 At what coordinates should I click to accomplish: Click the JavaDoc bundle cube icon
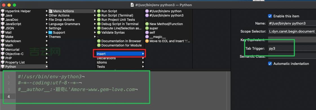tap(3, 19)
